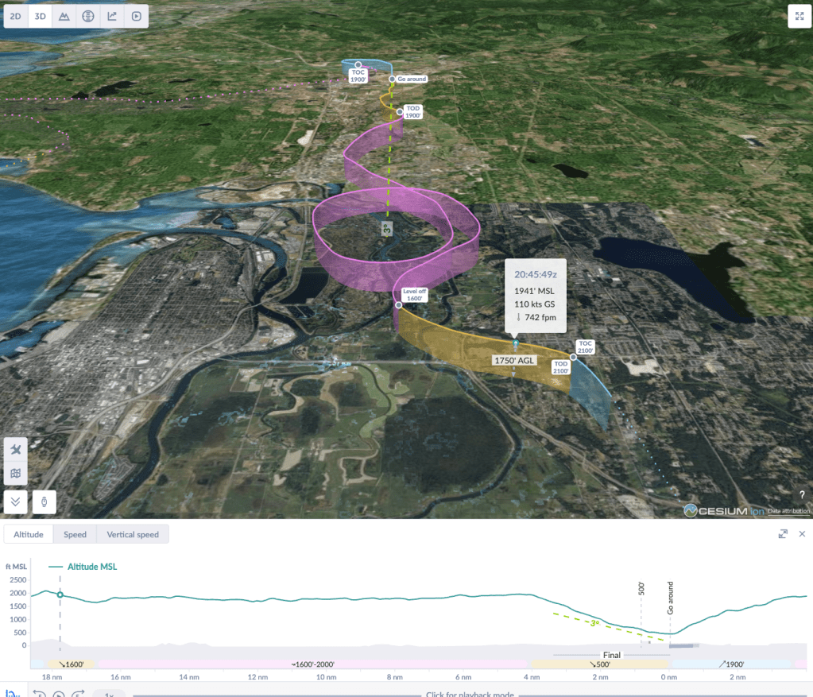Open the map layers icon below the airplane
Viewport: 813px width, 697px height.
tap(15, 473)
